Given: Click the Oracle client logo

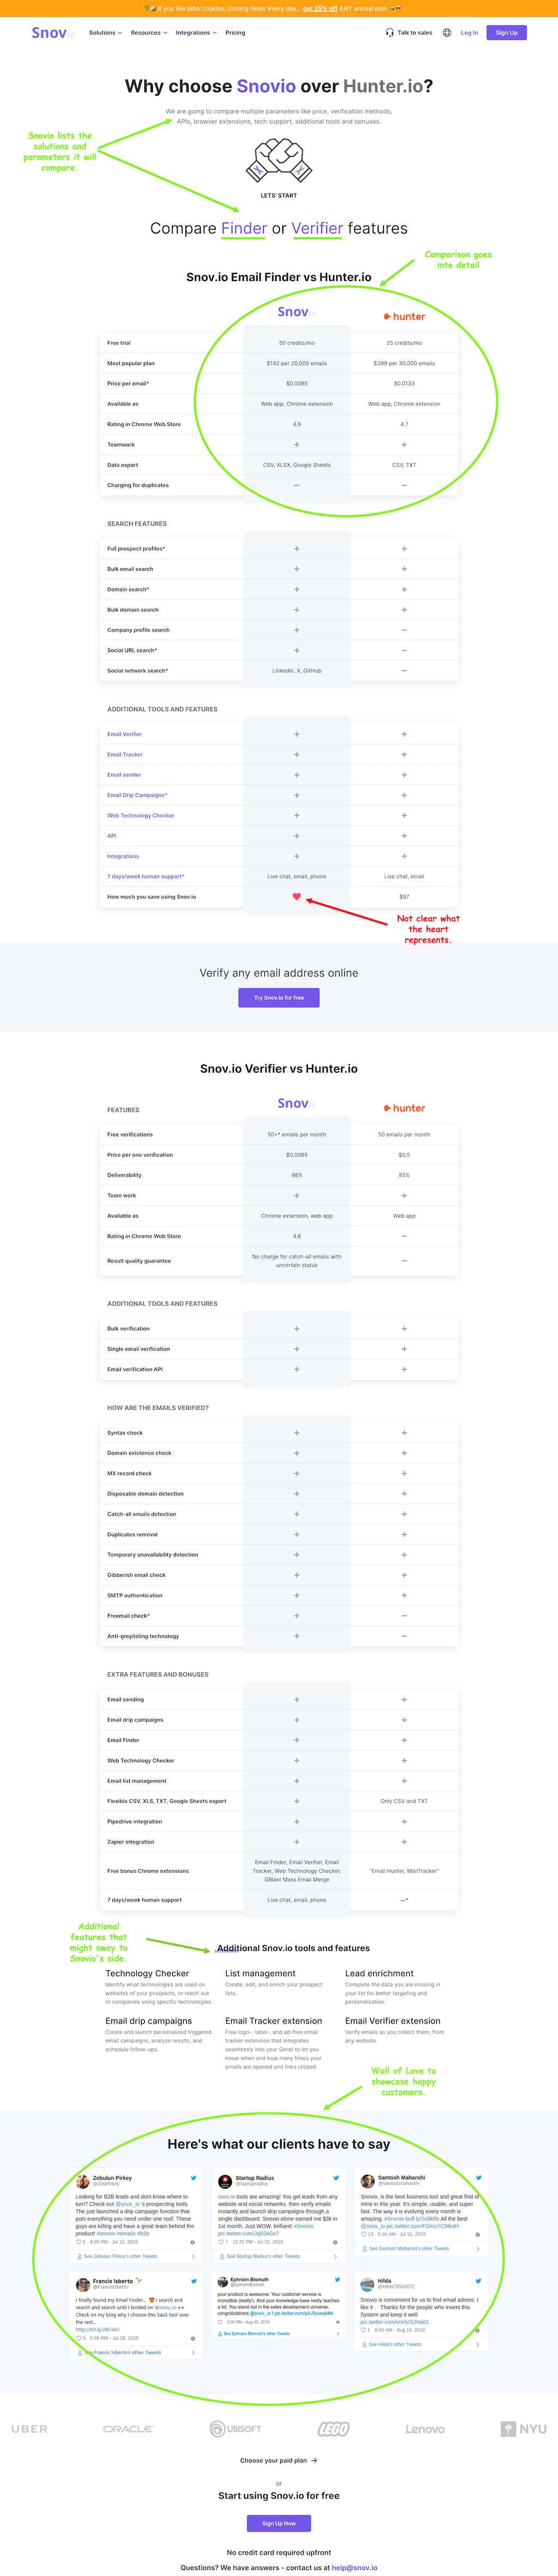Looking at the screenshot, I should (128, 2429).
